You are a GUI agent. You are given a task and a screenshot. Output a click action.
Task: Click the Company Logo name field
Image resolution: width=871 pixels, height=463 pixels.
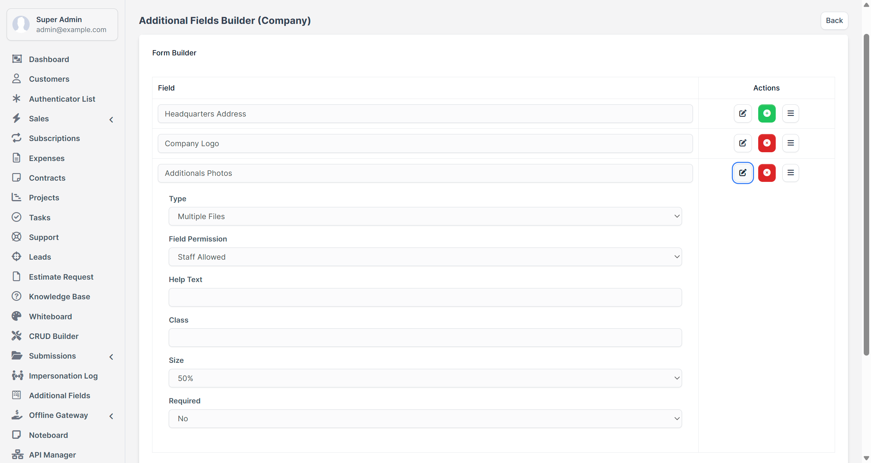(425, 143)
